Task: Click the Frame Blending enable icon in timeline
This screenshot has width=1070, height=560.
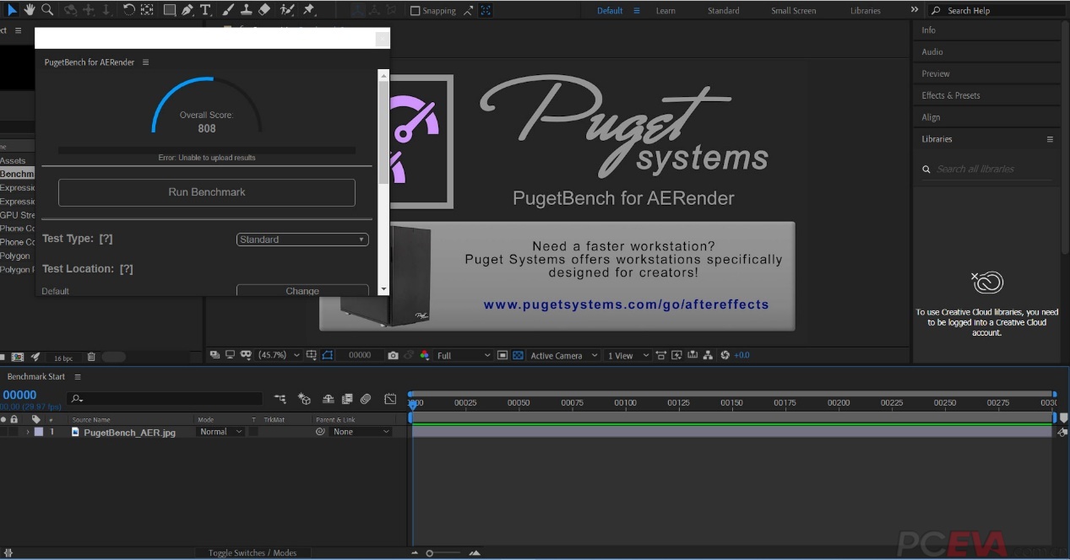Action: tap(346, 399)
